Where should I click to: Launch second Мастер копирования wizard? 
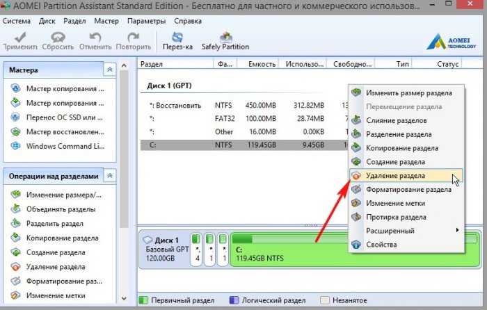[57, 103]
